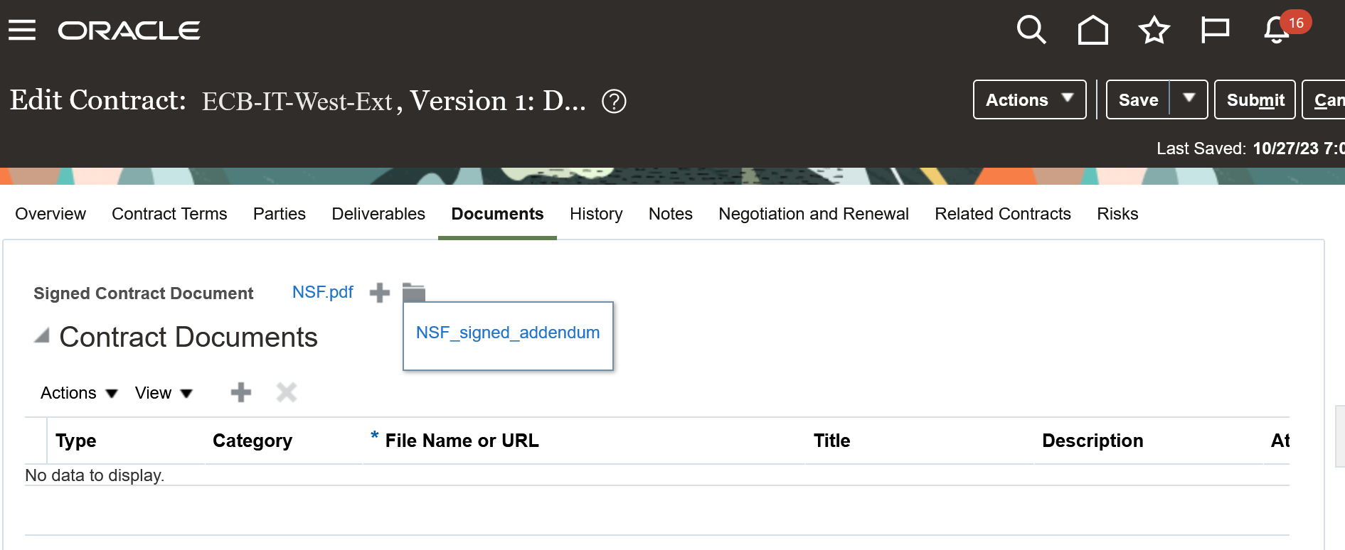Screen dimensions: 1345x550
Task: Open the hamburger navigation menu
Action: click(x=22, y=30)
